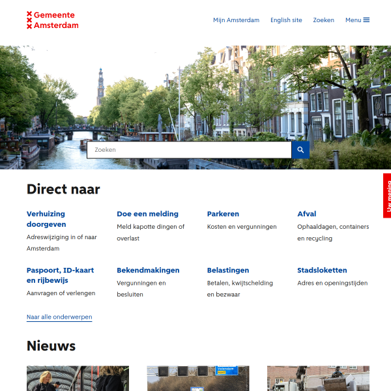The image size is (391, 391).
Task: Click the Gemeente Amsterdam logo
Action: (53, 20)
